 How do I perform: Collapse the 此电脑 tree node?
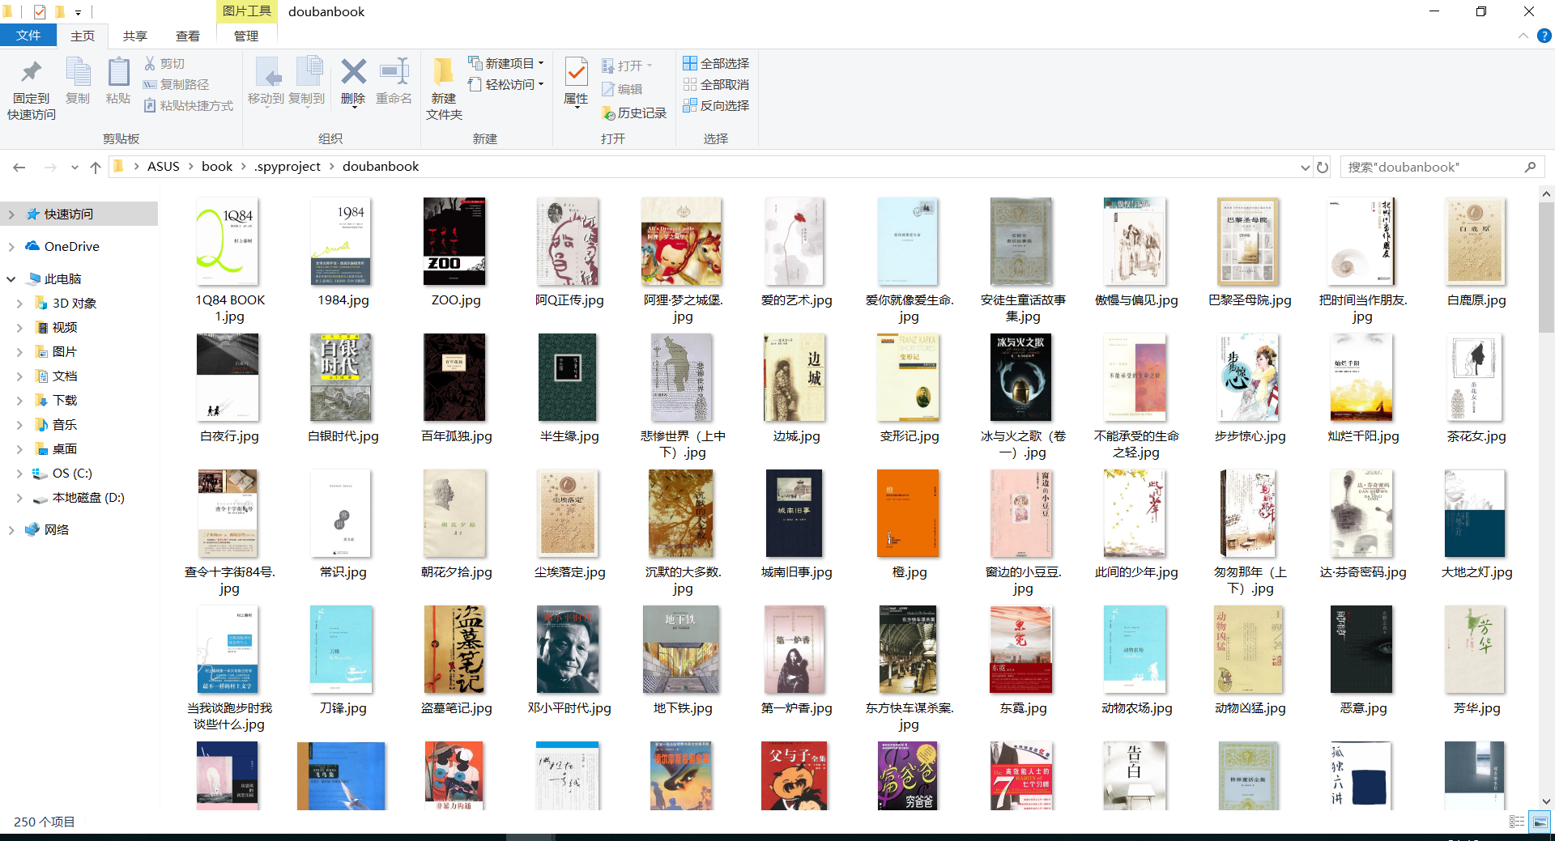coord(11,279)
